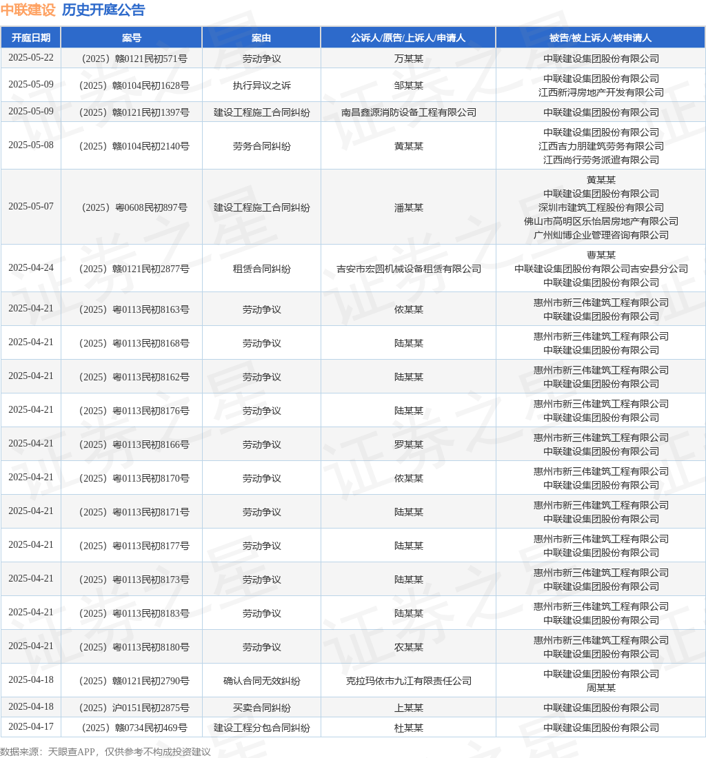Click plaintiff 南昌鑫源消防设备工程有限公司
This screenshot has width=706, height=758.
click(x=409, y=112)
